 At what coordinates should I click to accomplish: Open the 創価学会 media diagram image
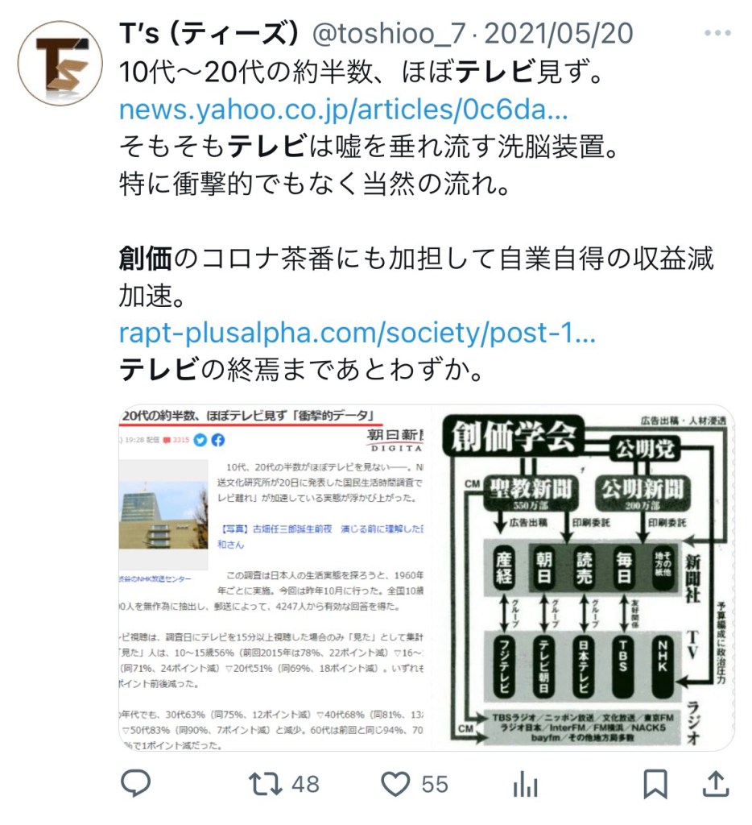[x=583, y=578]
